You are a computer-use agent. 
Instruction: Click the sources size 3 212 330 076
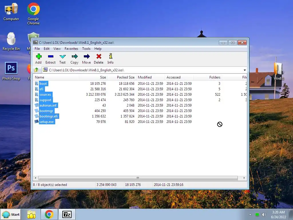point(96,94)
